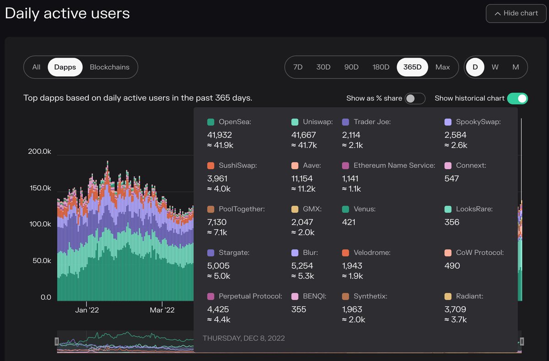The image size is (549, 361).
Task: Click the Blur lavender swatch
Action: [x=295, y=252]
